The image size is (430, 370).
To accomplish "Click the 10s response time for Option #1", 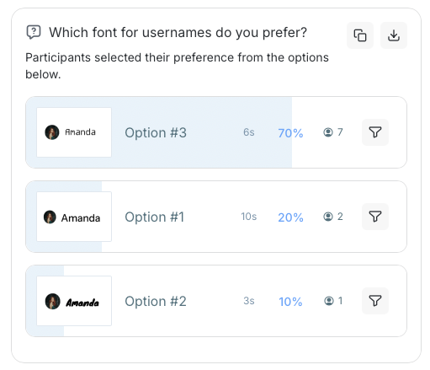I will tap(249, 217).
